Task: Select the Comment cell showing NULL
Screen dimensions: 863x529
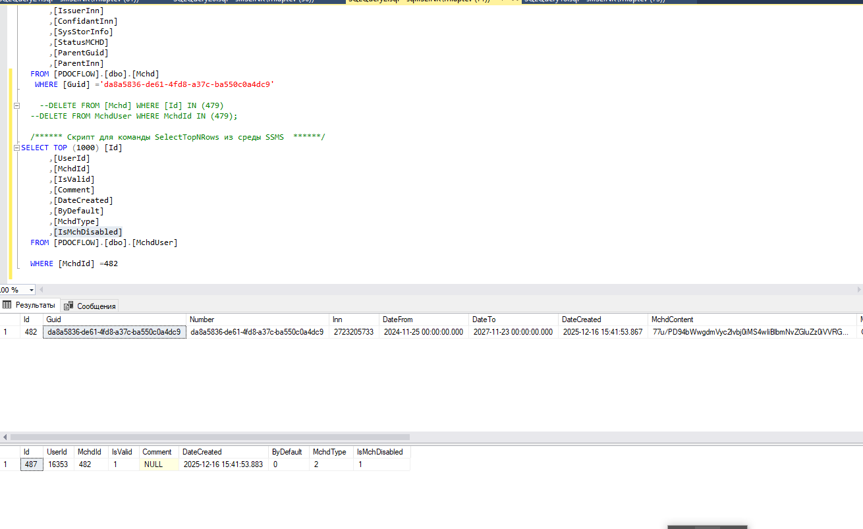Action: pos(159,464)
